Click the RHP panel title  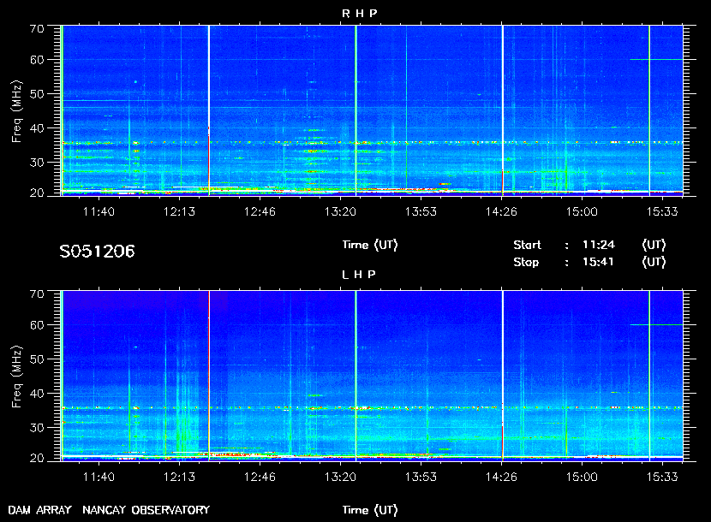pyautogui.click(x=359, y=13)
